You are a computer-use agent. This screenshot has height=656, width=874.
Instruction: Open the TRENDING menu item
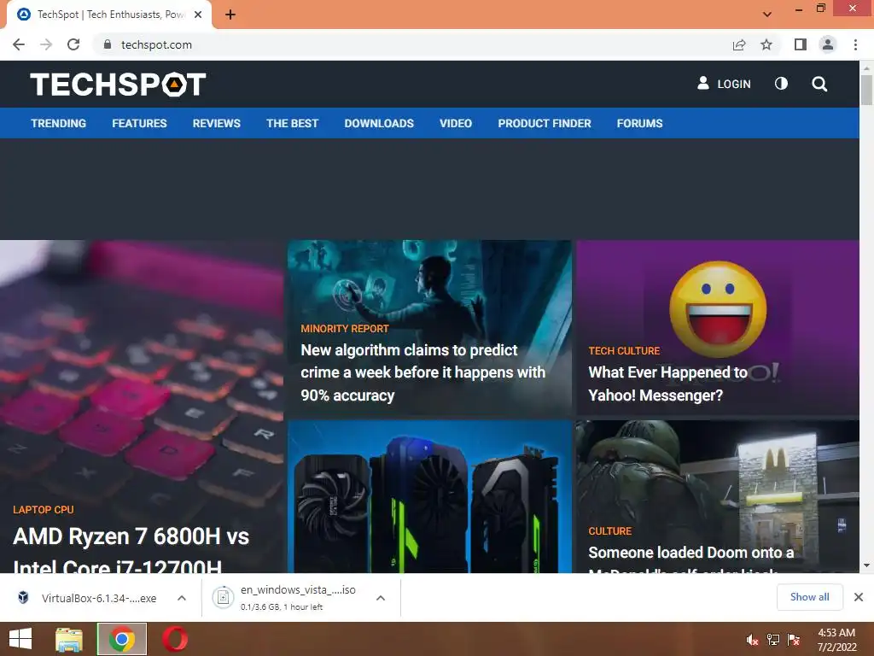click(x=59, y=123)
